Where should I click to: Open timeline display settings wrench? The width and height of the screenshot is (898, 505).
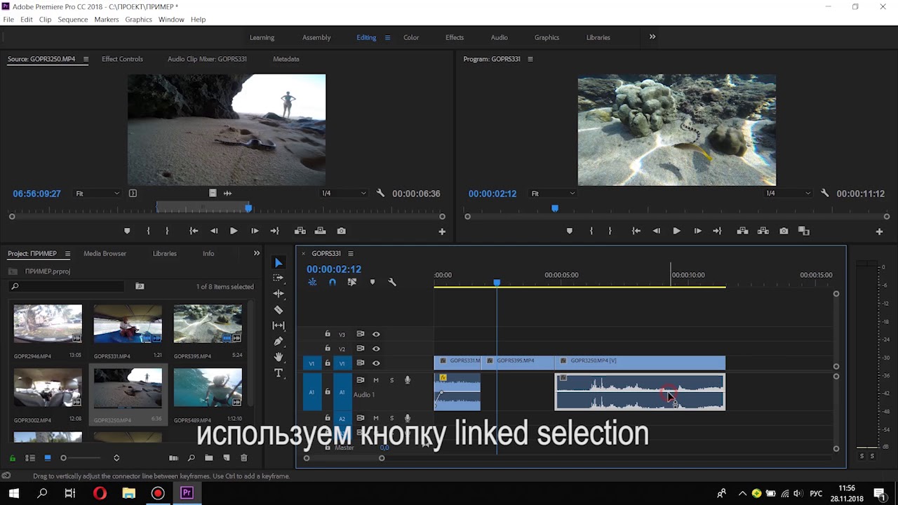point(392,282)
